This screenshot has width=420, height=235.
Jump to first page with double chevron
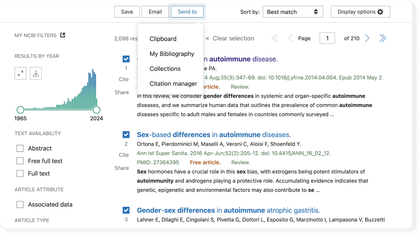tap(274, 38)
